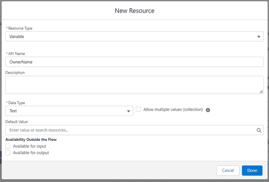Click the Resource Type dropdown arrow
269x182 pixels.
[x=259, y=37]
